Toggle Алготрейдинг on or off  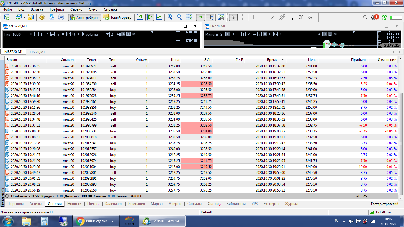84,17
